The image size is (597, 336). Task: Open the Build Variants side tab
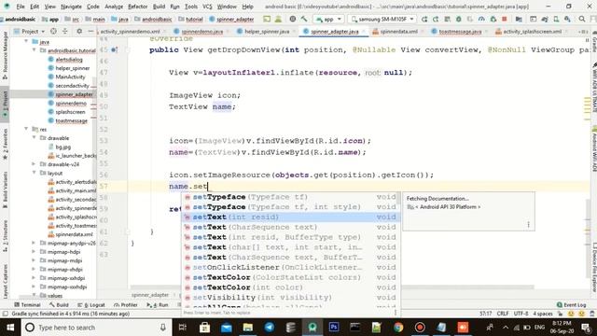tap(5, 189)
